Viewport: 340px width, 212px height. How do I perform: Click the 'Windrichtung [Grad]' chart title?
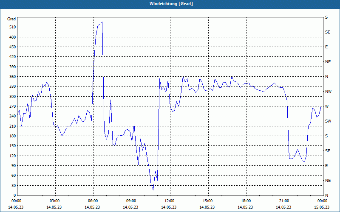(171, 4)
